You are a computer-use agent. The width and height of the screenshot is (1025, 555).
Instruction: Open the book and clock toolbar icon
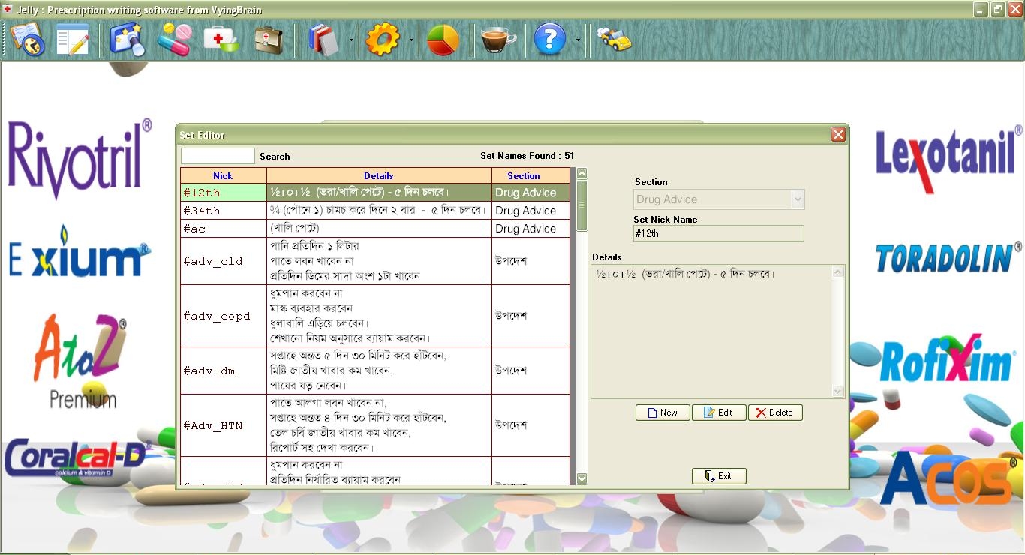tap(27, 40)
